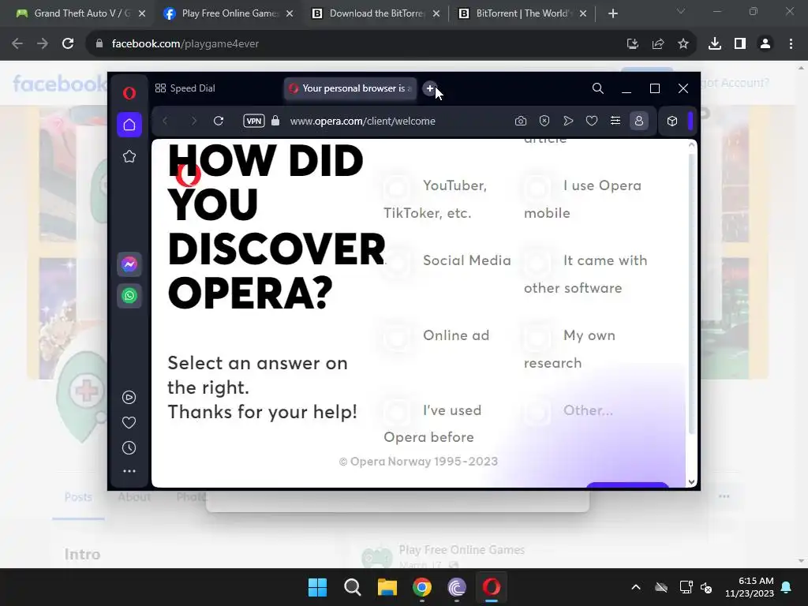Click the Opera page scrollbar up arrow
This screenshot has height=606, width=808.
click(691, 145)
